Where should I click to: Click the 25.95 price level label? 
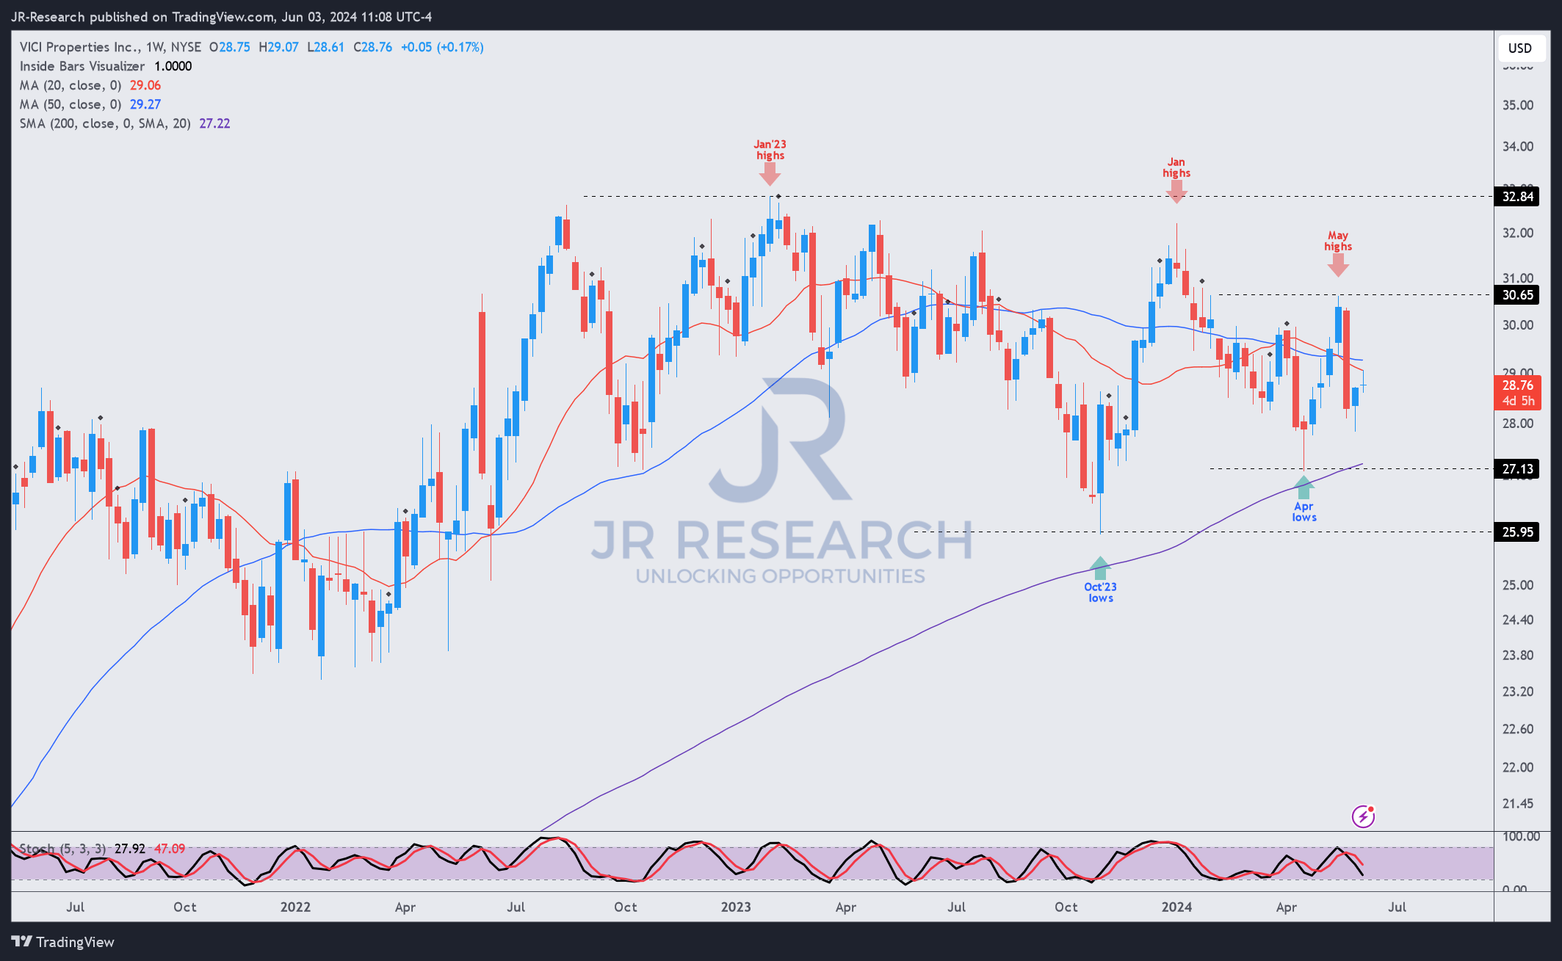[1517, 532]
